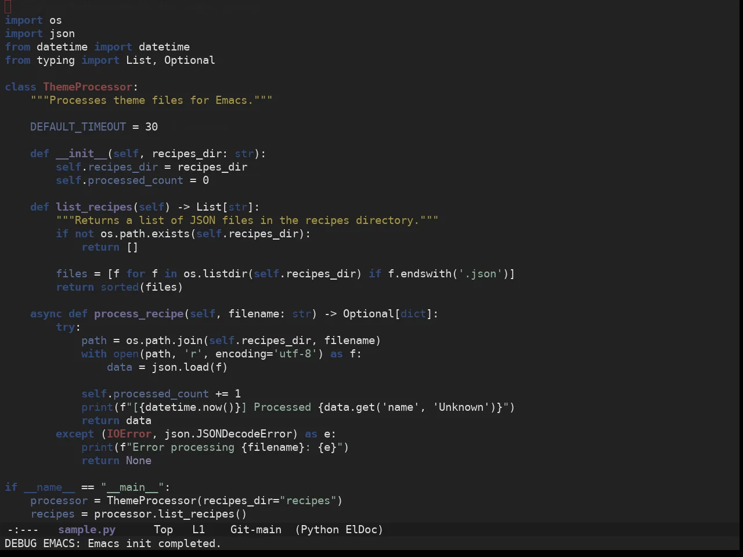The image size is (743, 557).
Task: Click the Git-main indicator in mode line
Action: click(x=255, y=529)
